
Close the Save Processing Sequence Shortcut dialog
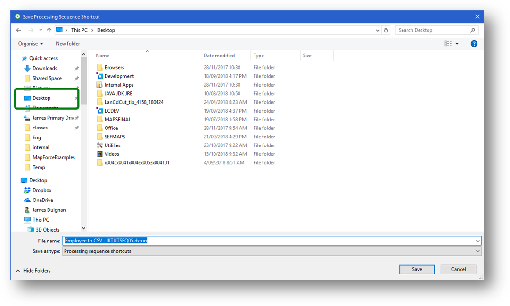click(477, 16)
